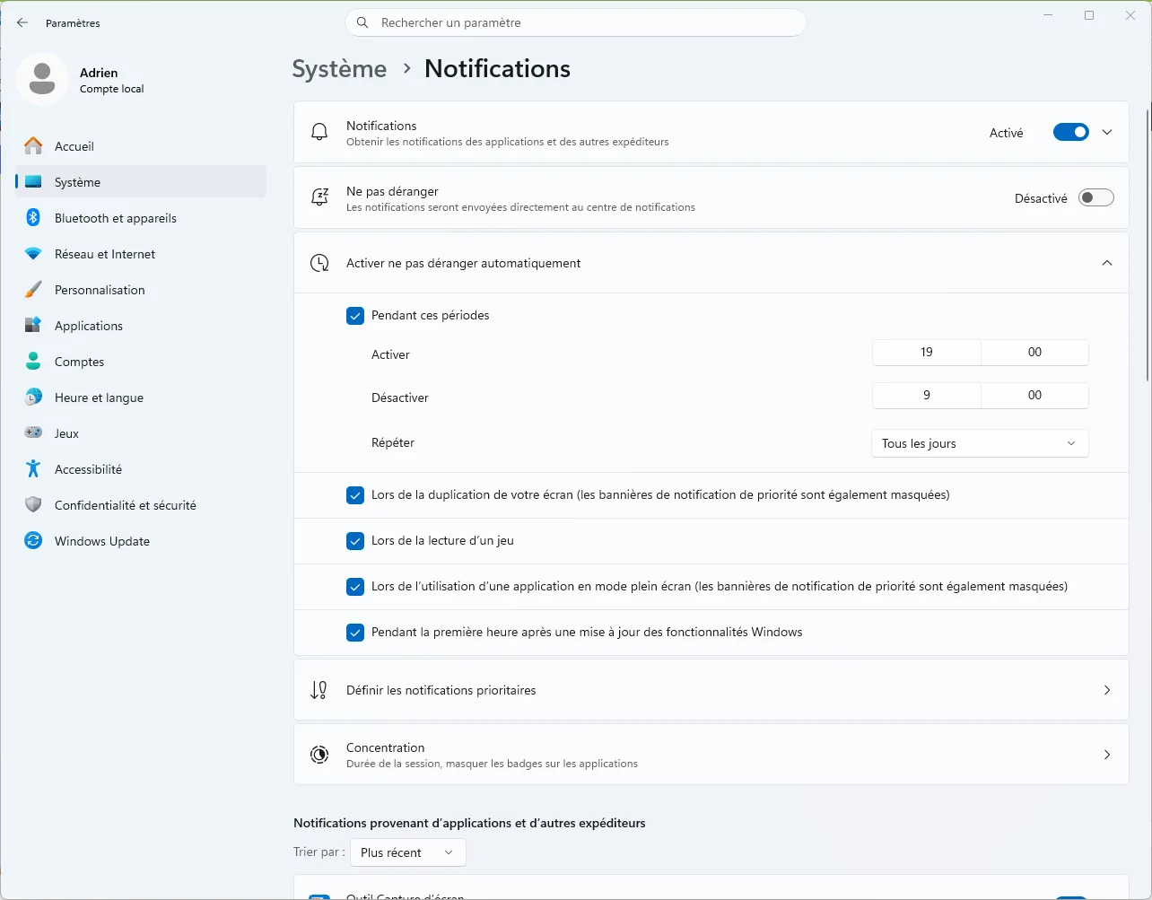Uncheck the full-screen application checkbox
This screenshot has height=900, width=1152.
(x=355, y=587)
